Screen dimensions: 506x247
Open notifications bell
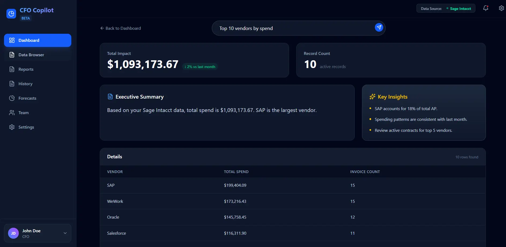486,8
